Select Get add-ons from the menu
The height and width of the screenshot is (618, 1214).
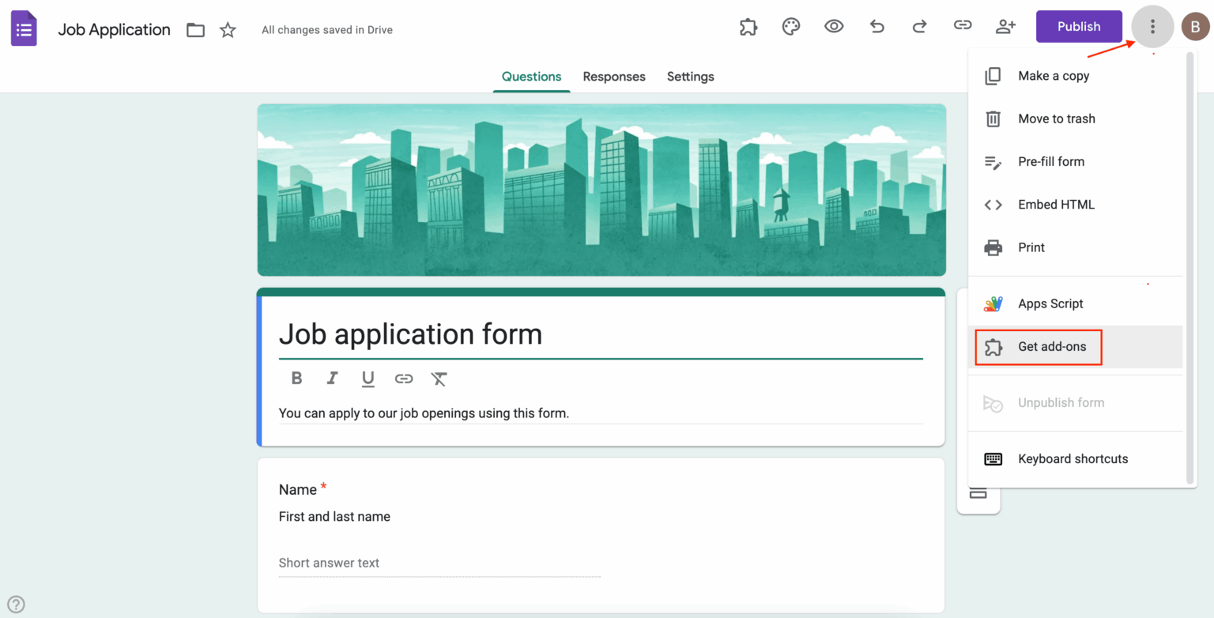[1038, 347]
